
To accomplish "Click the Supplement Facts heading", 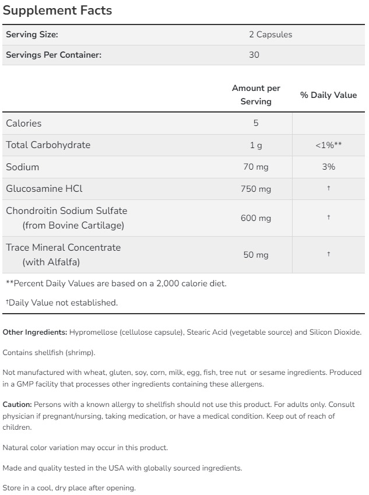I will [57, 10].
